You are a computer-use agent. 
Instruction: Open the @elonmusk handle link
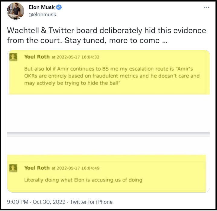42,14
